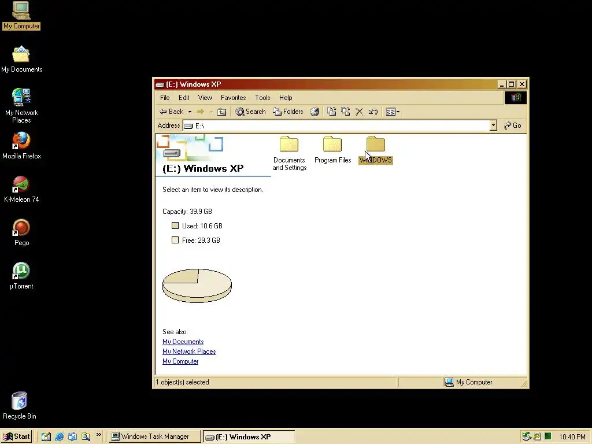The height and width of the screenshot is (444, 592).
Task: Select the K-Meleon 74 shortcut
Action: 21,189
